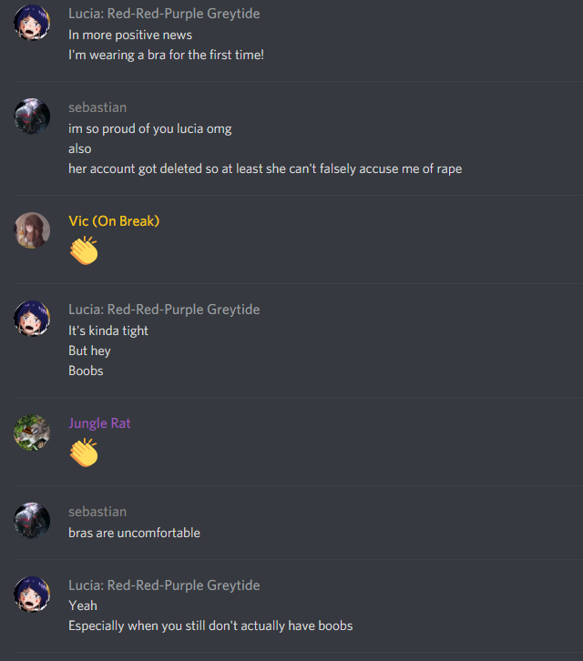Screen dimensions: 583x661
Task: Select the message 'im so proud of you lucia omg'
Action: (150, 128)
